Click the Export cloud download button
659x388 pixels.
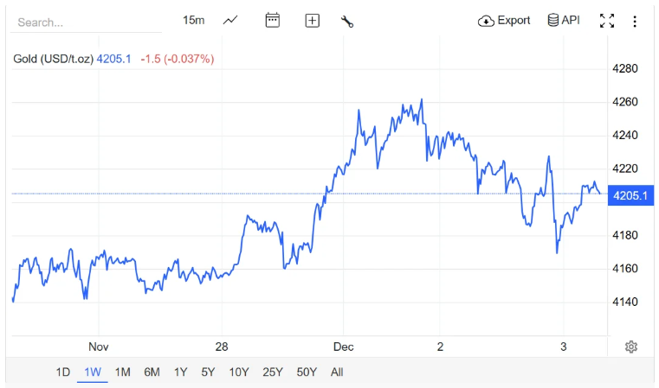504,21
